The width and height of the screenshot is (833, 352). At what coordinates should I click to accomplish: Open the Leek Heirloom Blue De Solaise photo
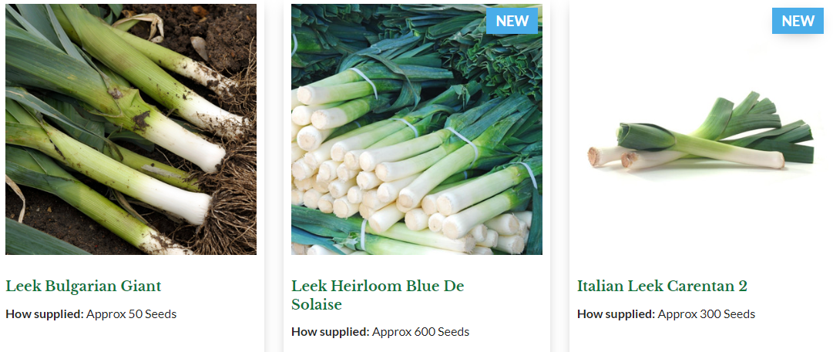point(416,129)
